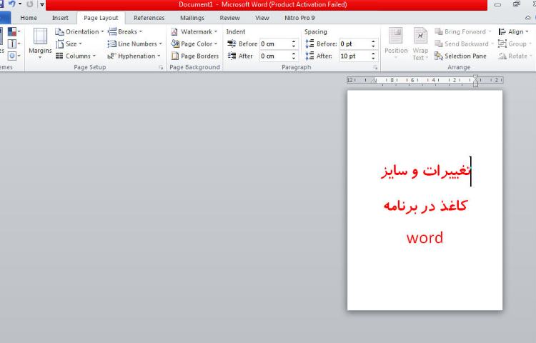The height and width of the screenshot is (343, 536).
Task: Click the Spacing Before spinner arrows
Action: click(373, 44)
